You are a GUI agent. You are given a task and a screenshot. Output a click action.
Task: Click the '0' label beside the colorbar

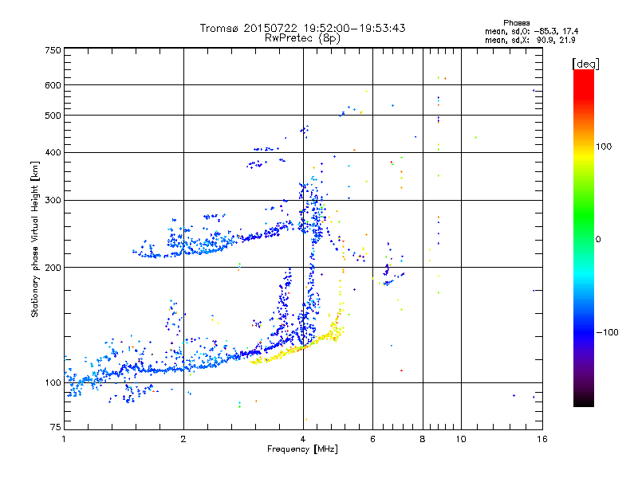click(x=598, y=239)
